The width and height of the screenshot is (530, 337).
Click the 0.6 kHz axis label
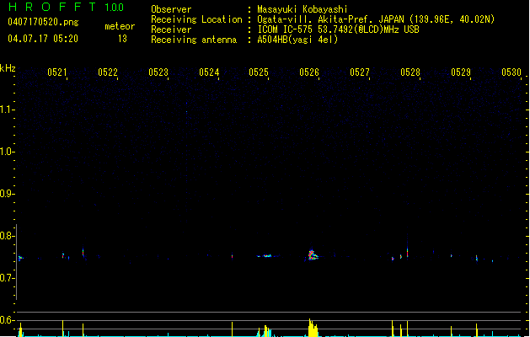(6, 320)
